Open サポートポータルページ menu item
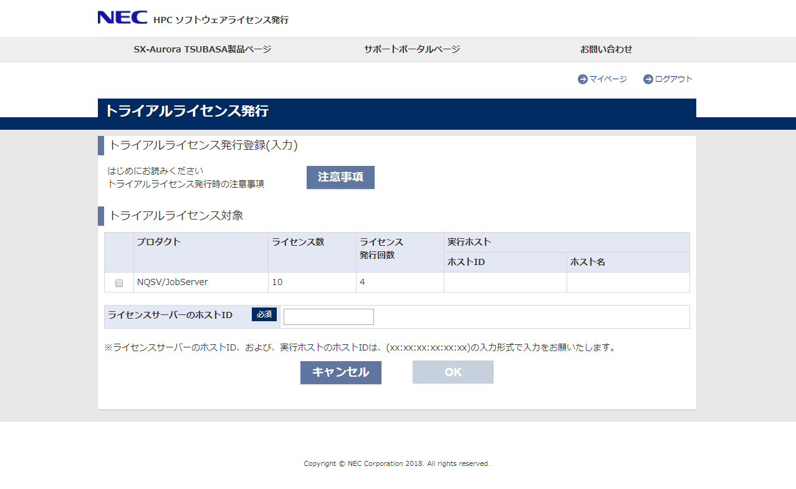The image size is (796, 489). (x=412, y=49)
